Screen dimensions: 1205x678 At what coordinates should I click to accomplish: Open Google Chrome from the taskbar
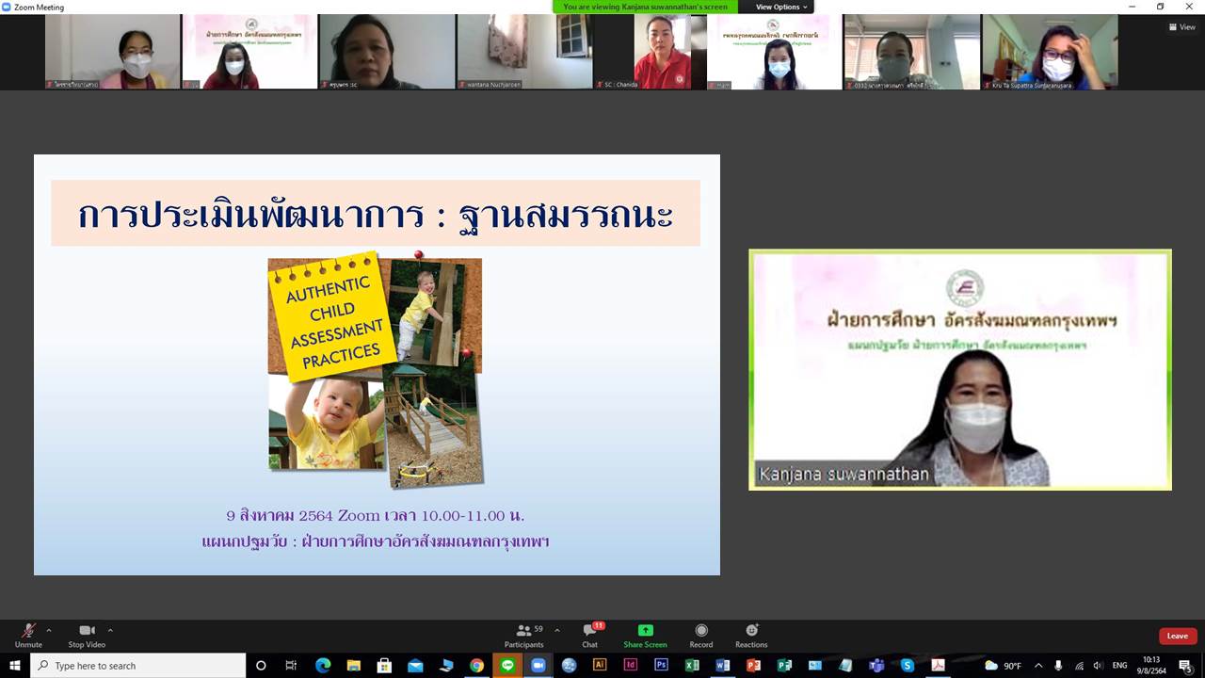pyautogui.click(x=476, y=666)
